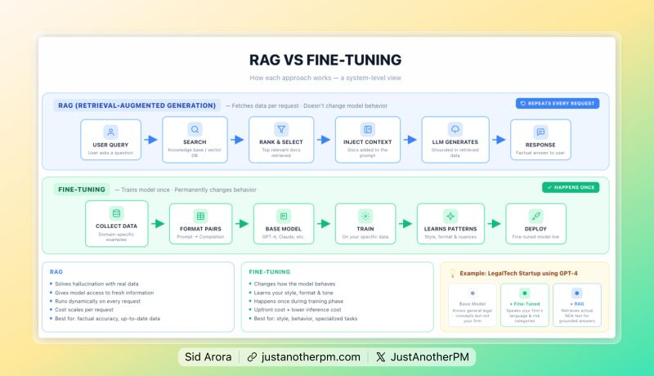The height and width of the screenshot is (376, 654).
Task: Click 'Factual answer to user' caption
Action: point(540,153)
